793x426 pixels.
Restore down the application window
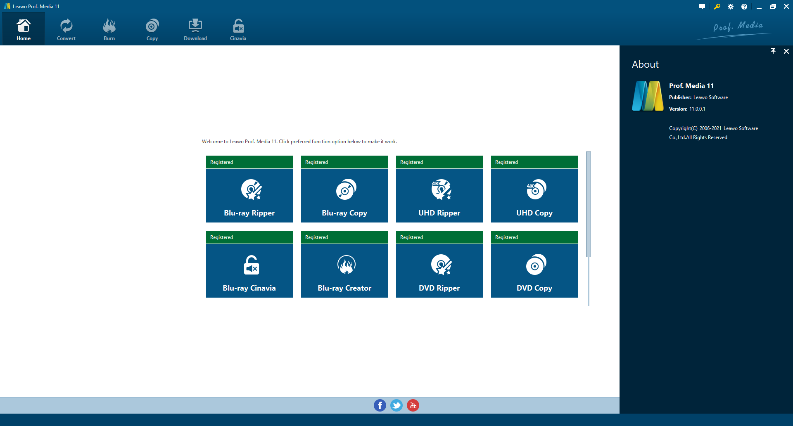click(773, 7)
